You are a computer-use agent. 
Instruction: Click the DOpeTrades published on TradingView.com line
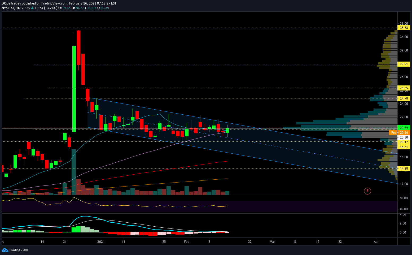59,3
